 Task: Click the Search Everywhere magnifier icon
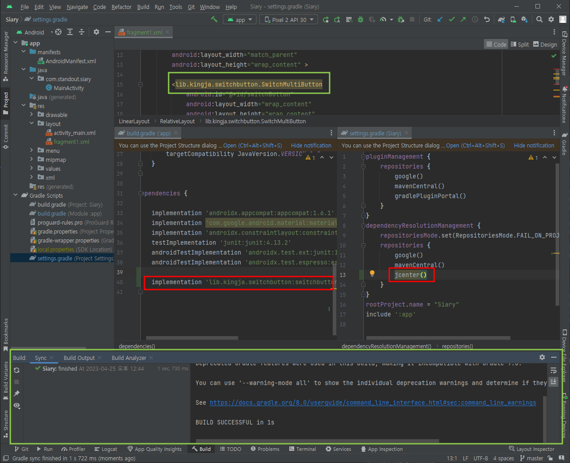[x=540, y=19]
